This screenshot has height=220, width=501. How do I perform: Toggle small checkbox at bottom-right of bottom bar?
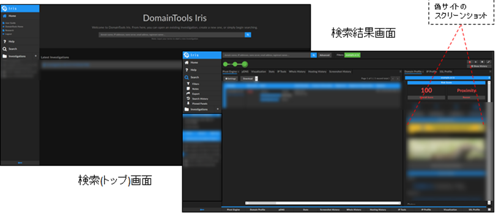tap(489, 210)
